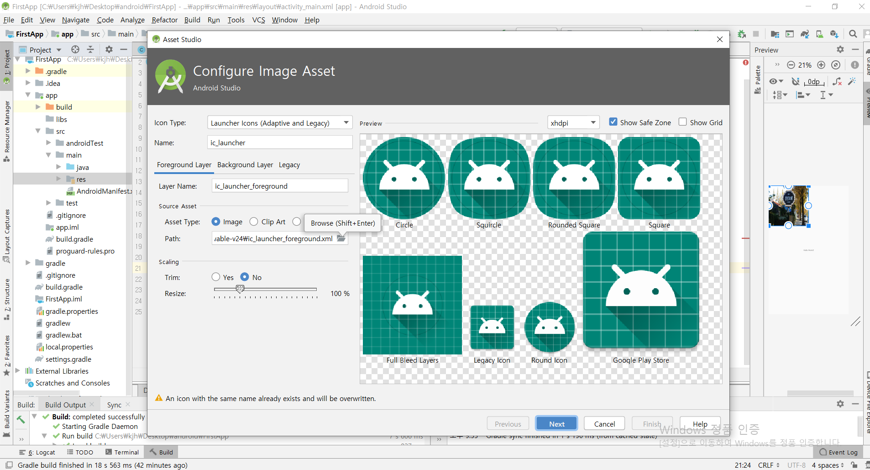Zoom layout preview to fit screen
Image resolution: width=870 pixels, height=470 pixels.
pyautogui.click(x=836, y=65)
